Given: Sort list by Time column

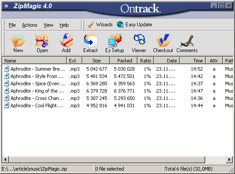Looking at the screenshot, I should (193, 61).
